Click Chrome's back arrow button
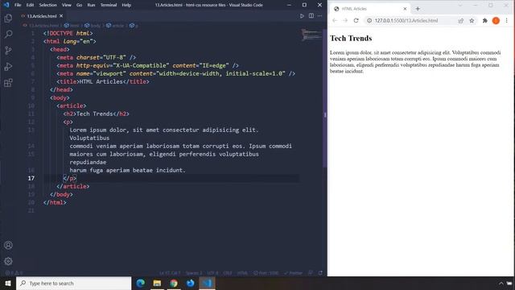 tap(335, 20)
